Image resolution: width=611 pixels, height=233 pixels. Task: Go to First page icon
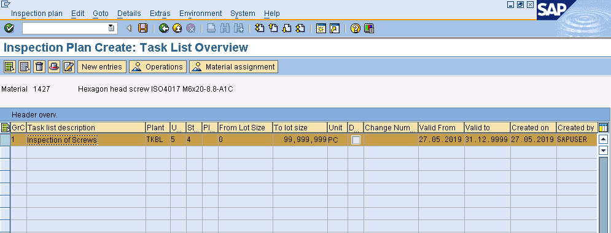click(260, 28)
